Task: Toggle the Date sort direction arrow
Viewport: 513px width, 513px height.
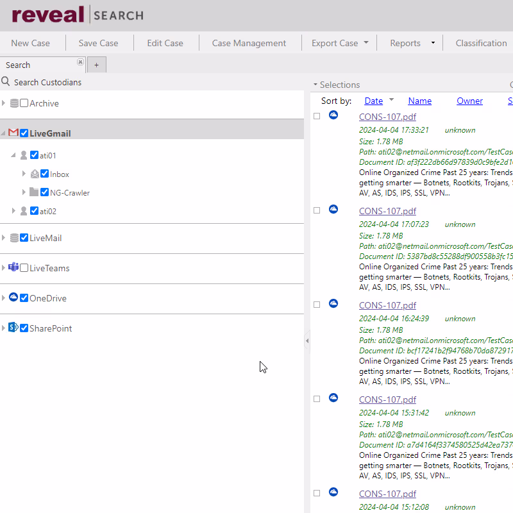Action: 391,99
